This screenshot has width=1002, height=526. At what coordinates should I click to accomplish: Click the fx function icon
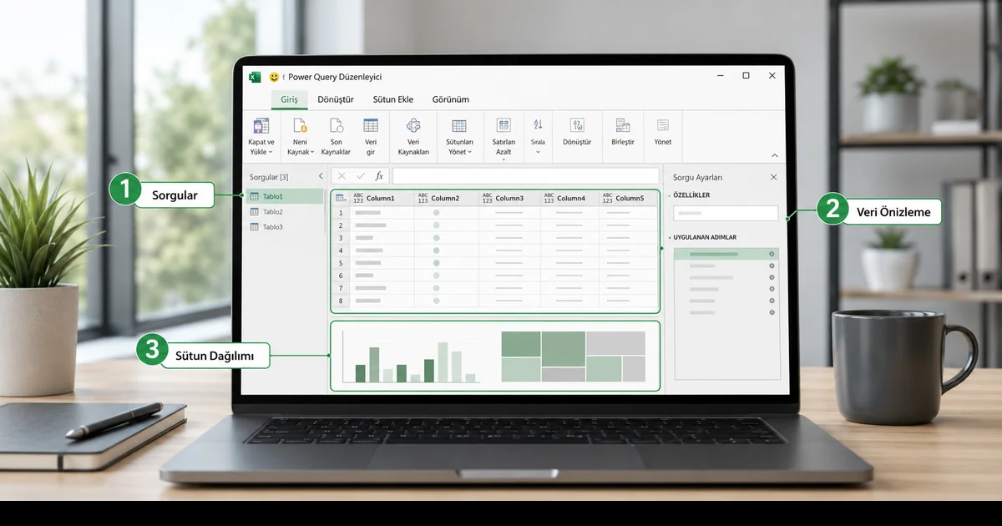pos(379,176)
